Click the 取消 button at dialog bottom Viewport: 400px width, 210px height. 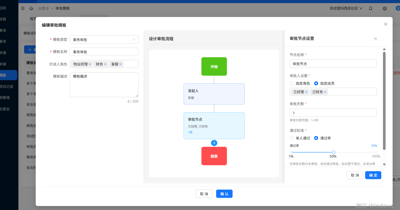(x=204, y=194)
